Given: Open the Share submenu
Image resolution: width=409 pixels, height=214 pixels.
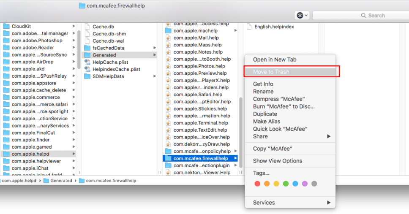Looking at the screenshot, I should [x=290, y=136].
